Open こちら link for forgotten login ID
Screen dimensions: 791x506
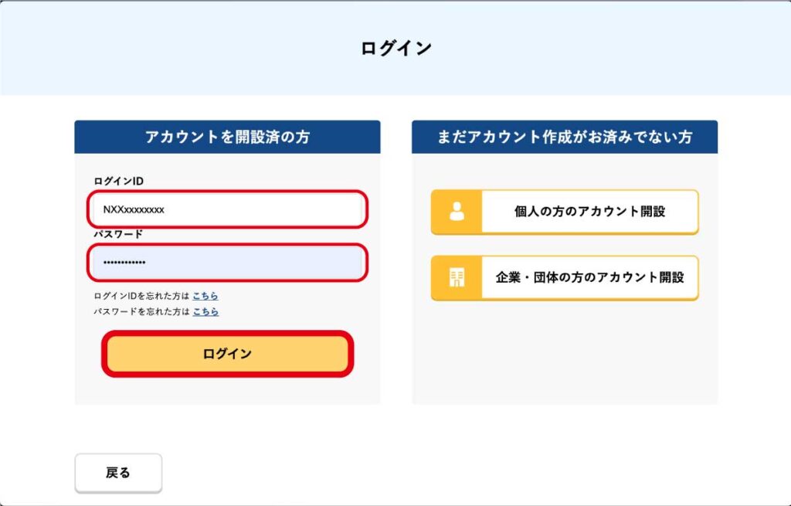[205, 296]
